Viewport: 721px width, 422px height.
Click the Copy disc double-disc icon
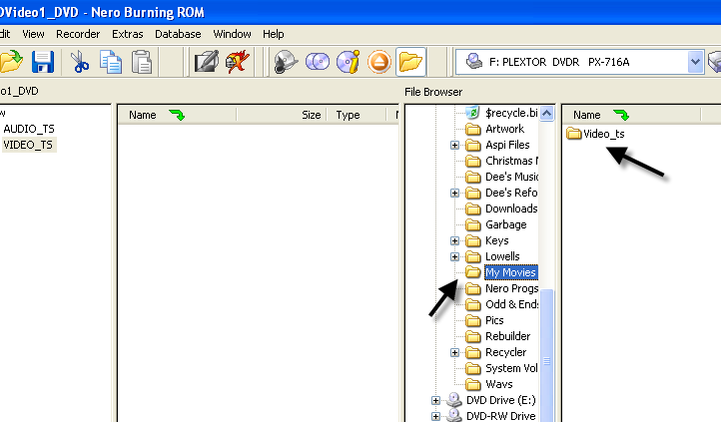pyautogui.click(x=318, y=62)
